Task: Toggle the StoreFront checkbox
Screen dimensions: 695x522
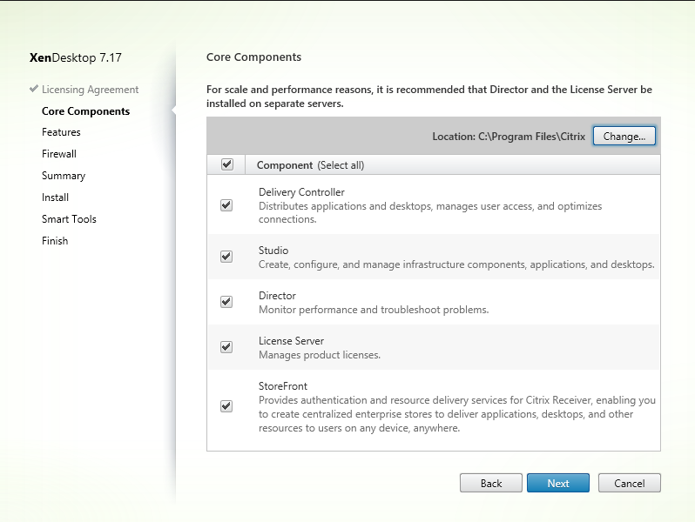Action: pyautogui.click(x=226, y=406)
